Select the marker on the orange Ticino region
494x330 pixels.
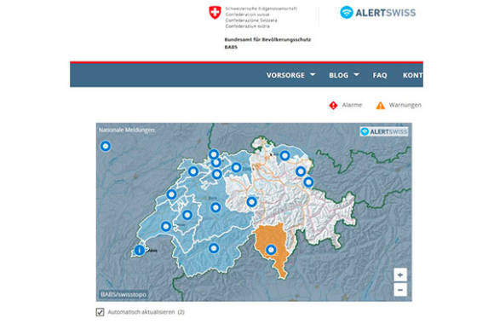tap(271, 250)
